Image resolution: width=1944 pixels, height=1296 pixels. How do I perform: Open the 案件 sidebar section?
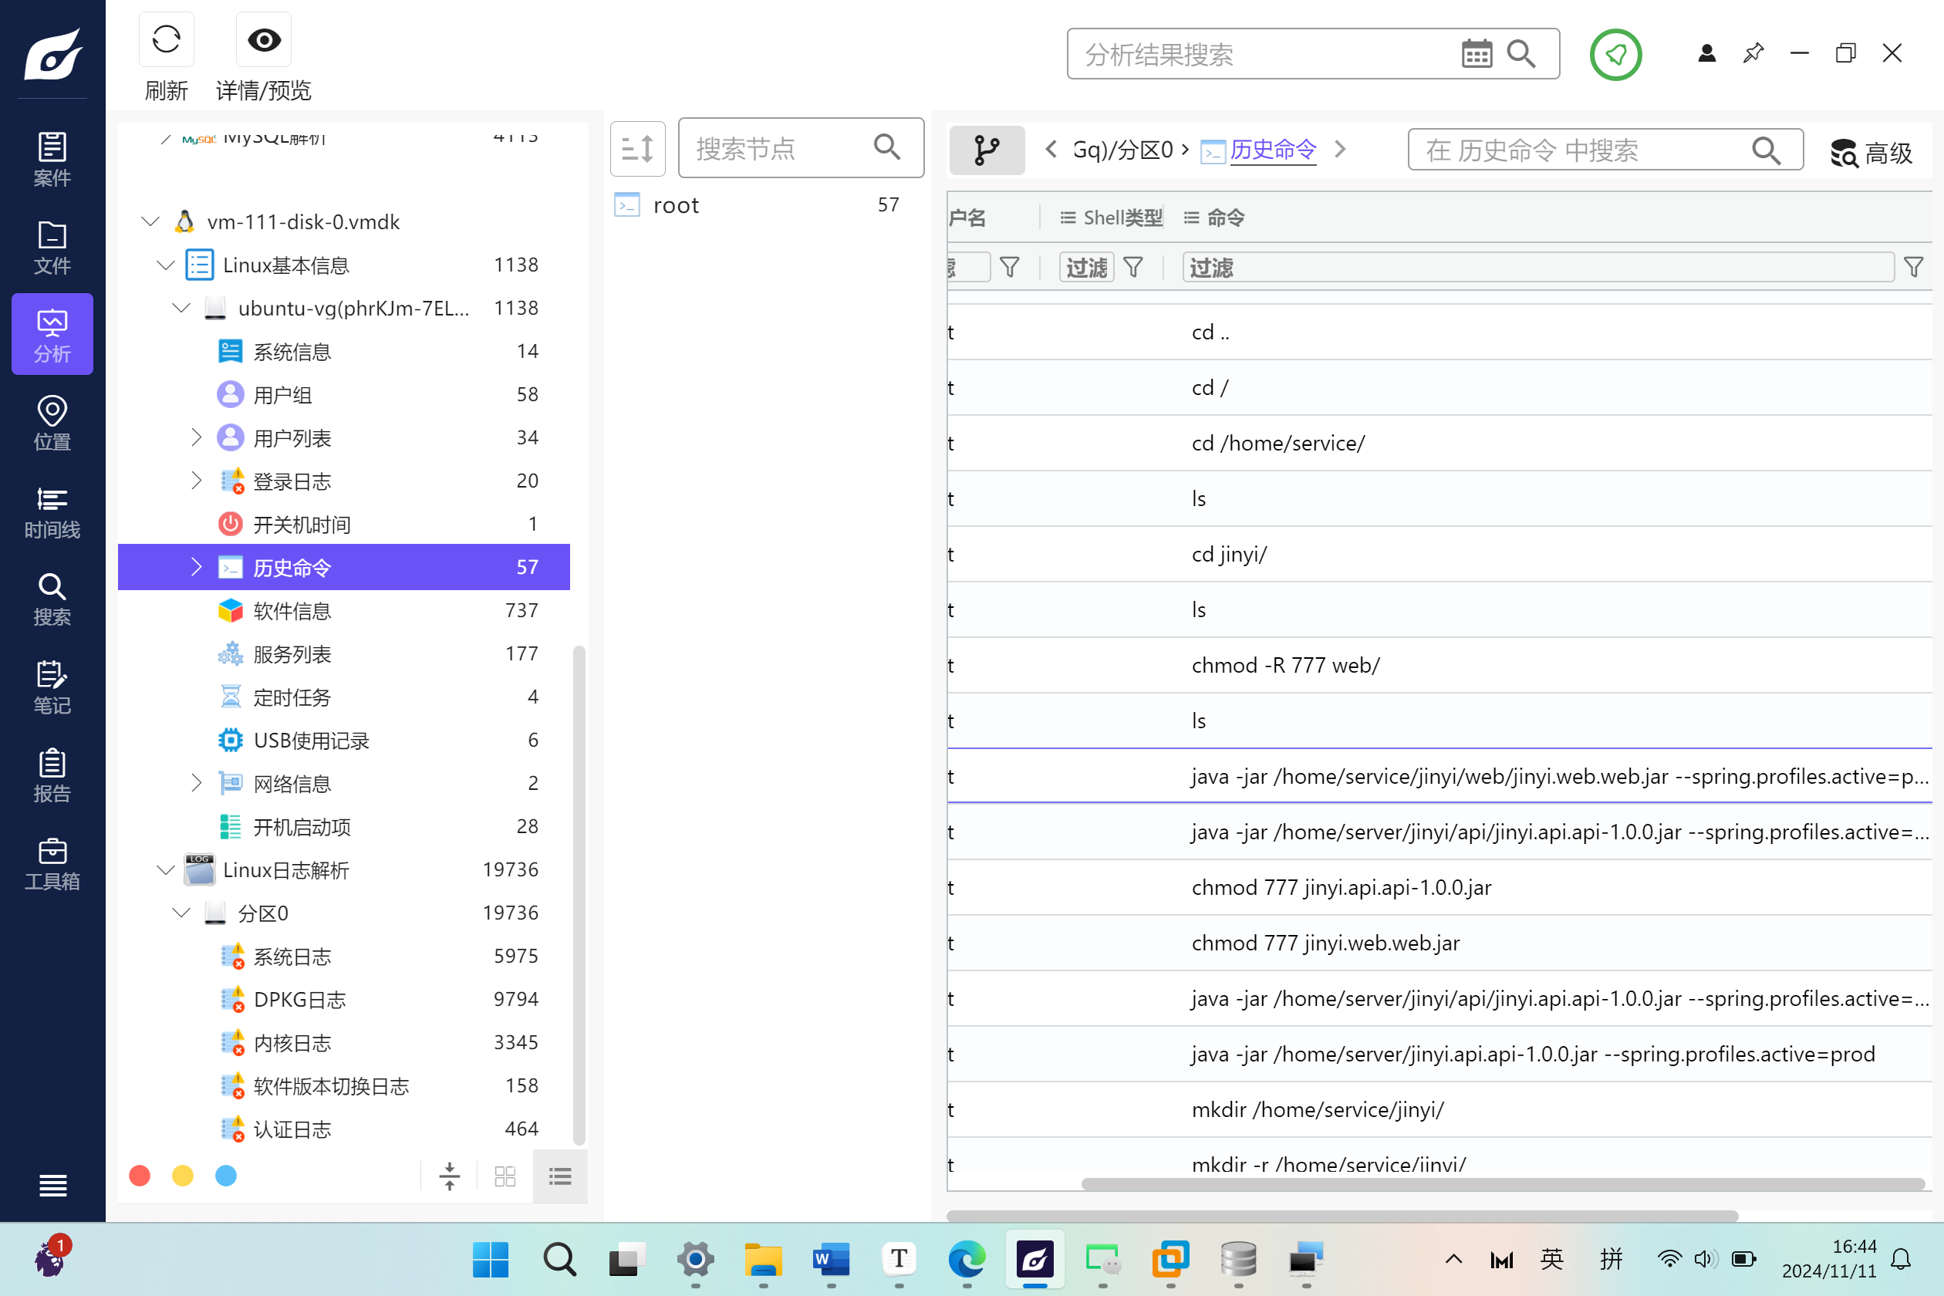point(52,159)
